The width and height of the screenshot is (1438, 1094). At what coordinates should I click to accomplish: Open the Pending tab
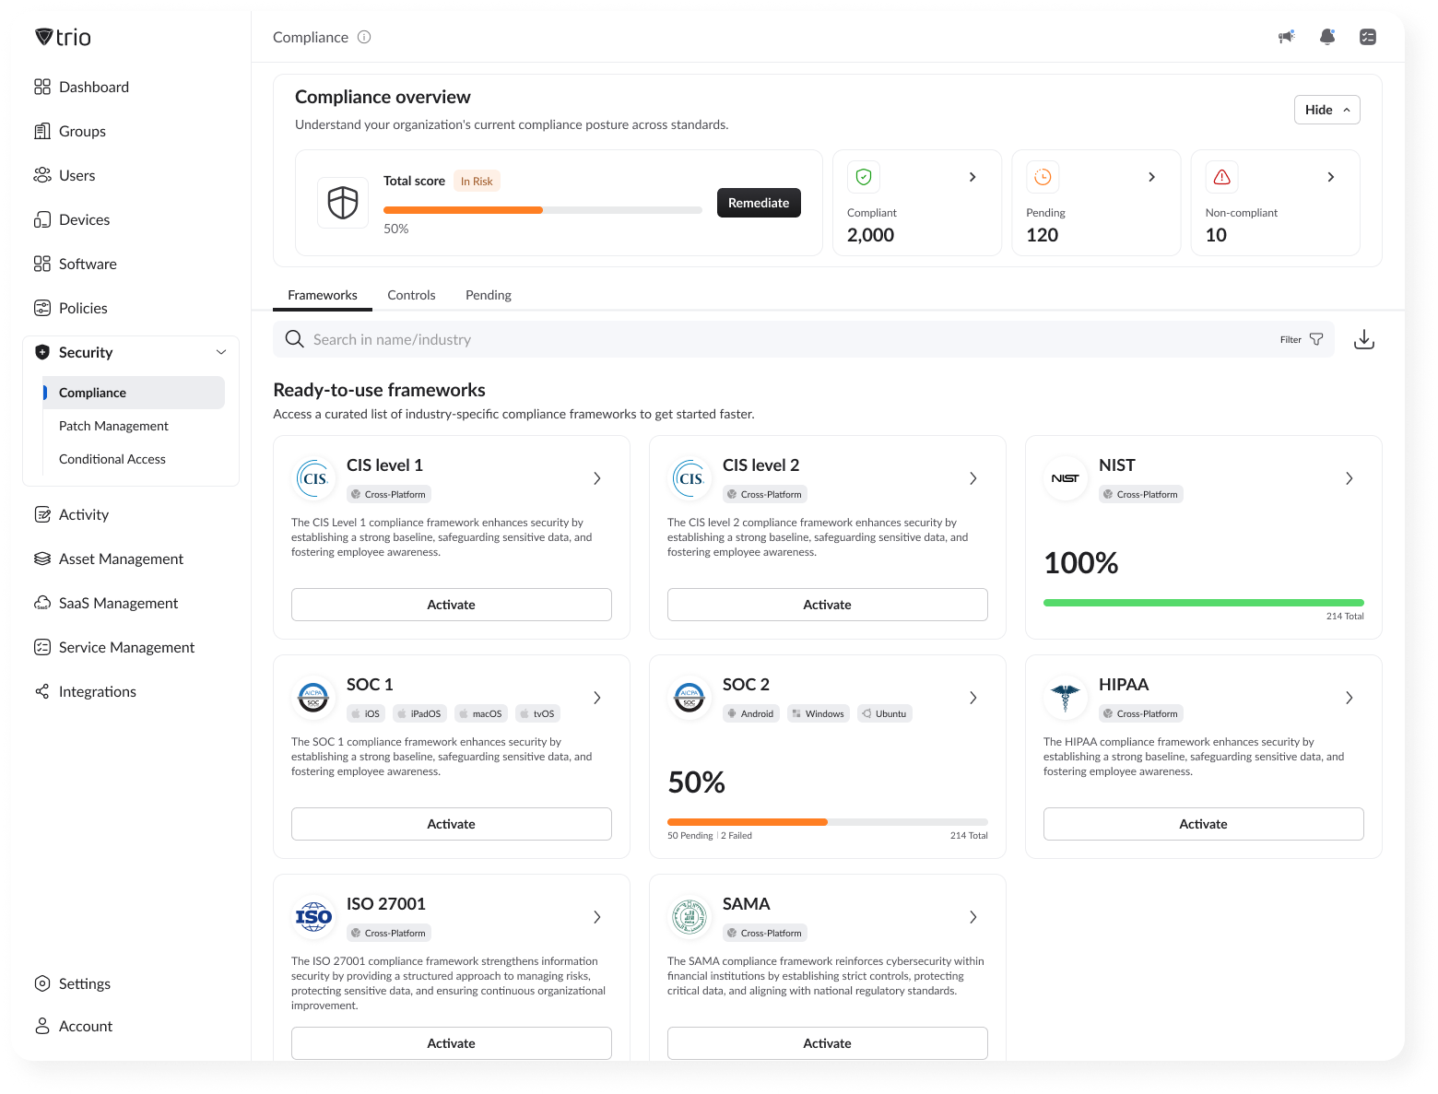click(x=488, y=295)
